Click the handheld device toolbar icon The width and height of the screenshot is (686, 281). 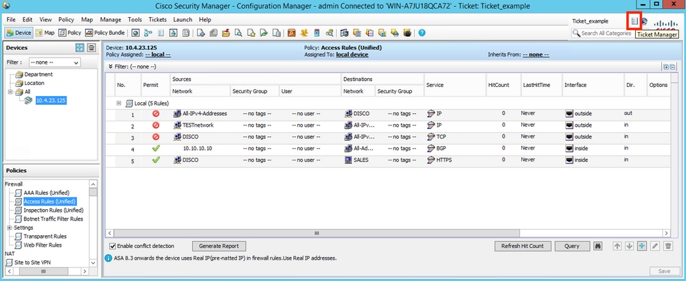[317, 33]
